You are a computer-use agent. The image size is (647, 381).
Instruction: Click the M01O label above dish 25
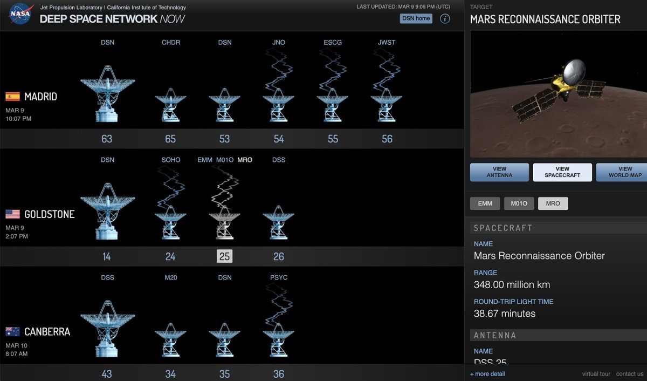coord(225,160)
